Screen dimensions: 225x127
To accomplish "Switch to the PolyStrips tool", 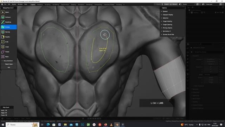I will tap(8, 22).
